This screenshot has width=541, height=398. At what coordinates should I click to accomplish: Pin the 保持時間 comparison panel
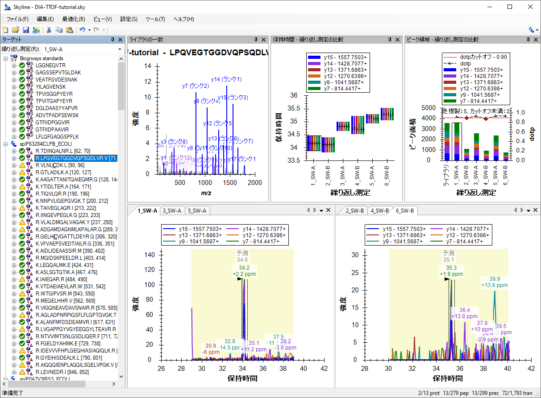tap(390, 40)
